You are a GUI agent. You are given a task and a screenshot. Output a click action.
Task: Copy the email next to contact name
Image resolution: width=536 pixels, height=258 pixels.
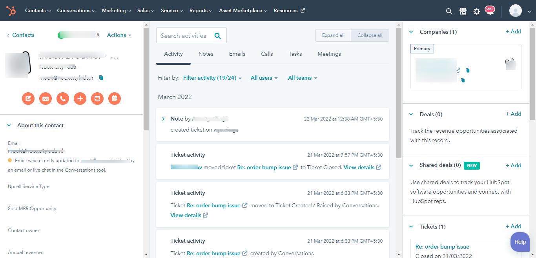(x=101, y=78)
